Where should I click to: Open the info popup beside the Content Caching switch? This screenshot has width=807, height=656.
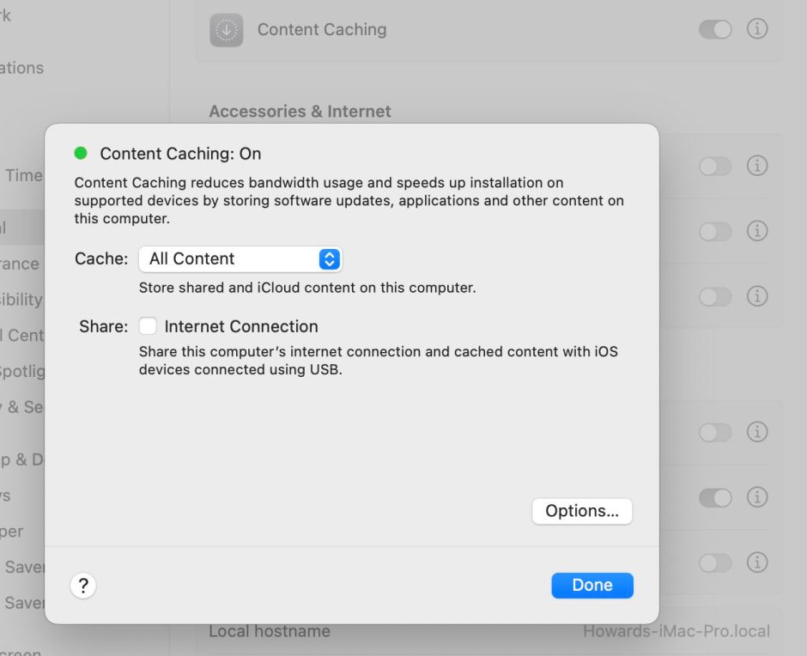(x=757, y=29)
